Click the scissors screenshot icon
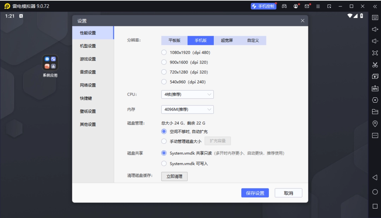Viewport: 381px width, 218px height. click(x=375, y=65)
